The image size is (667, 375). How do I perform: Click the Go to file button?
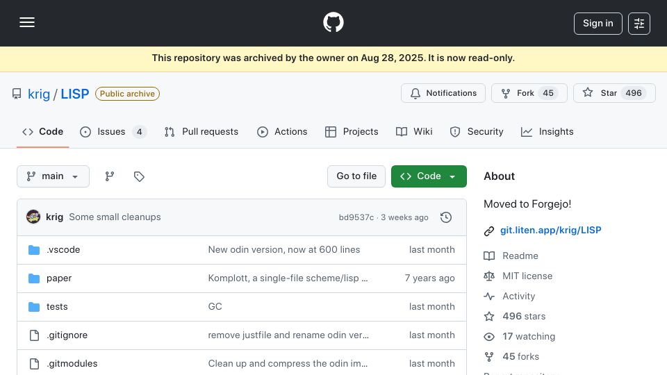tap(356, 176)
